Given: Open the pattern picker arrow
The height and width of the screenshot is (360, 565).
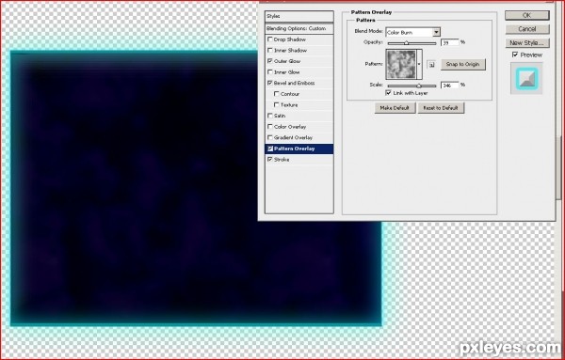Looking at the screenshot, I should [x=419, y=64].
